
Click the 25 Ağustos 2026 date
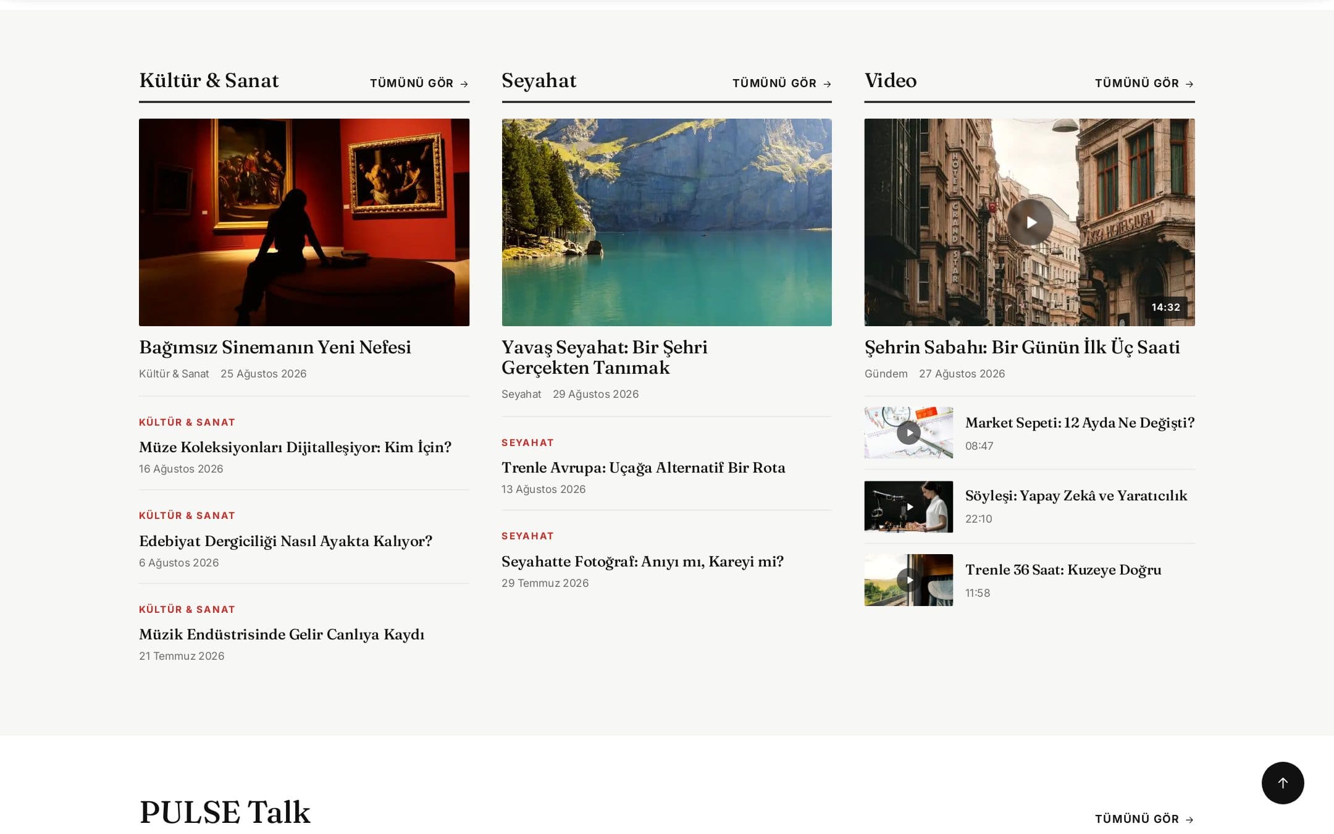point(263,374)
